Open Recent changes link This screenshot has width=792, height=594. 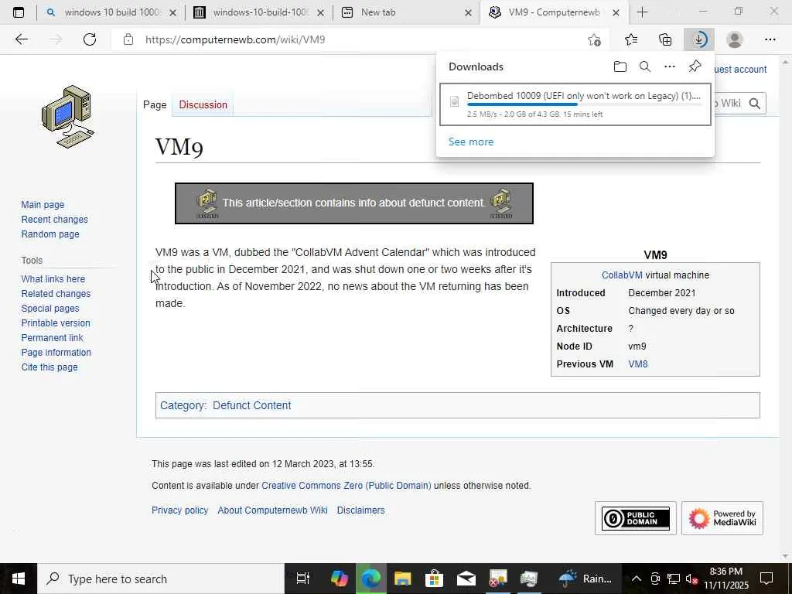click(x=55, y=219)
